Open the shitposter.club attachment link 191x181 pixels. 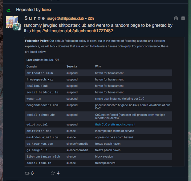pyautogui.click(x=72, y=31)
